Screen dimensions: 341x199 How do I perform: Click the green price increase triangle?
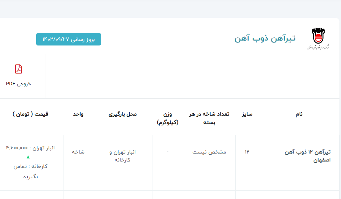[28, 157]
